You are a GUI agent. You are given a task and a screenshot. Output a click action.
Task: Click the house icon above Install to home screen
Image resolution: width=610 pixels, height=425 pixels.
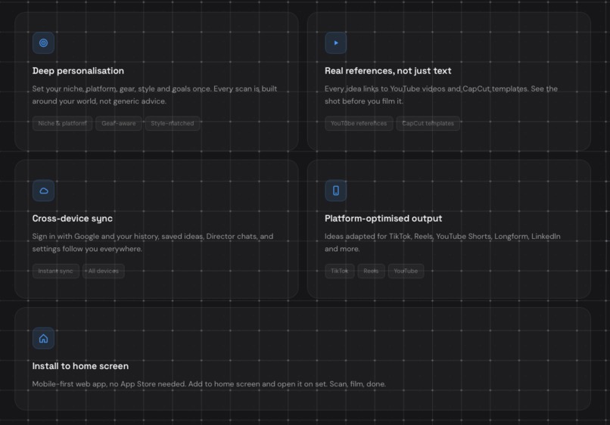click(x=43, y=338)
